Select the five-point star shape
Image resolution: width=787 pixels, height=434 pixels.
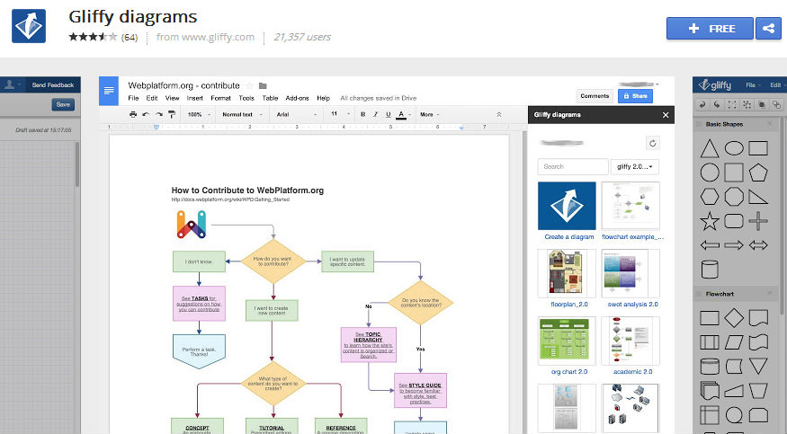coord(710,221)
